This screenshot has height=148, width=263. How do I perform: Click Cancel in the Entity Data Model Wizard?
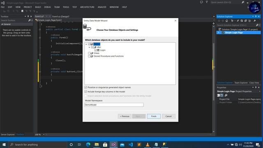click(168, 116)
